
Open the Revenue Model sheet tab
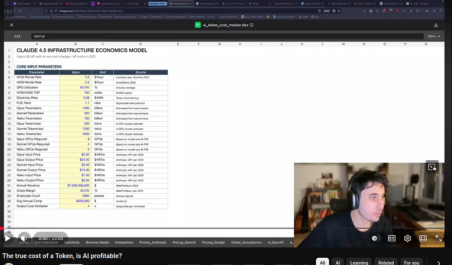click(97, 242)
